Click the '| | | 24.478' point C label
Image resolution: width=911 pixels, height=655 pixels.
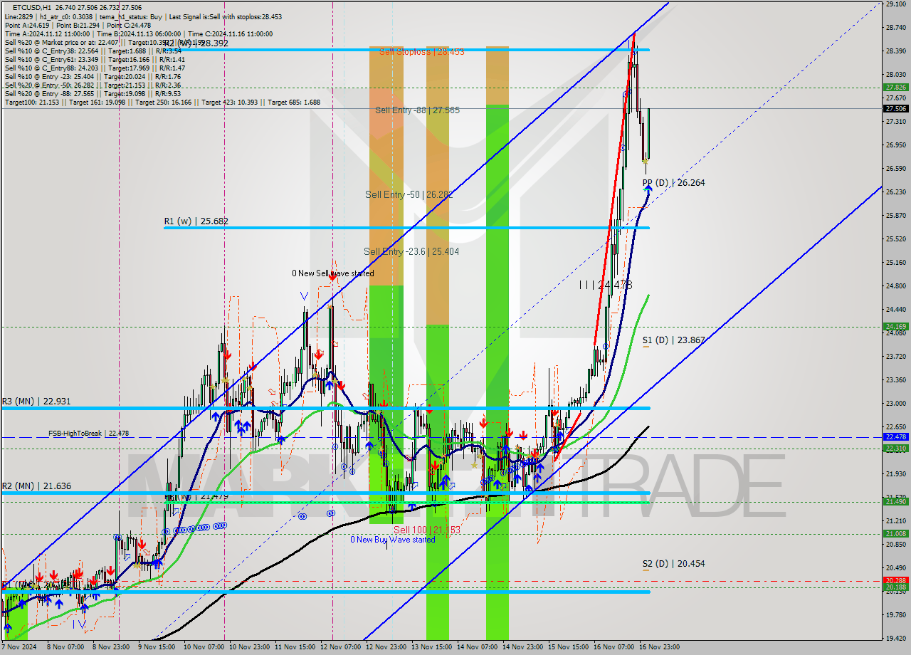pos(606,285)
